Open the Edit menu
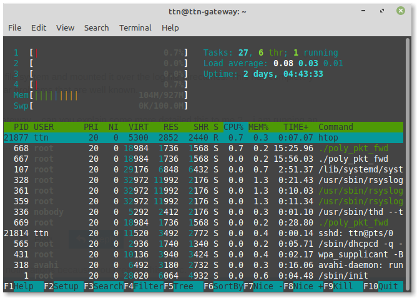Screen dimensions: 417x298 click(x=39, y=27)
